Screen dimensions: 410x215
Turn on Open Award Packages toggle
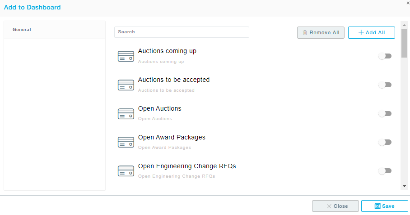tap(385, 143)
